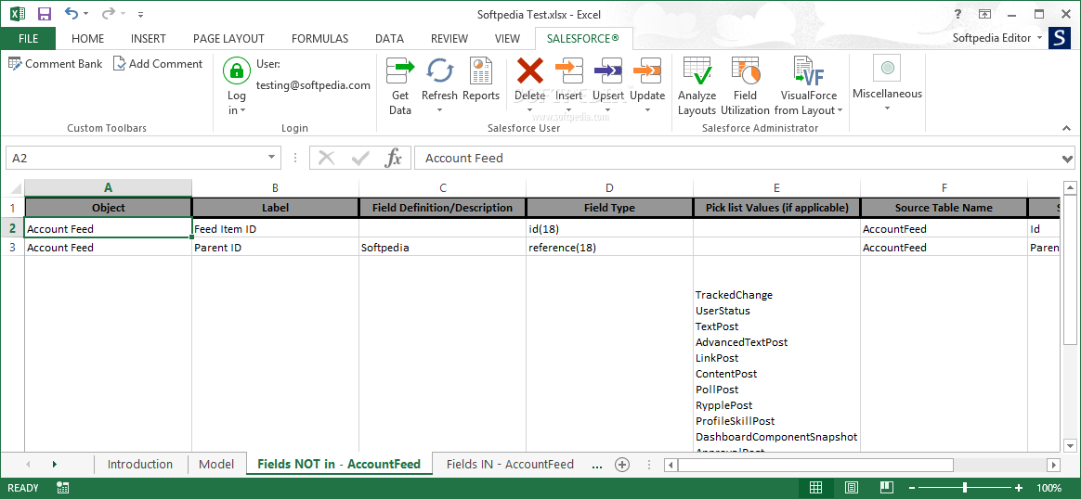The height and width of the screenshot is (499, 1081).
Task: Switch to Page Break Preview in status bar
Action: (x=887, y=487)
